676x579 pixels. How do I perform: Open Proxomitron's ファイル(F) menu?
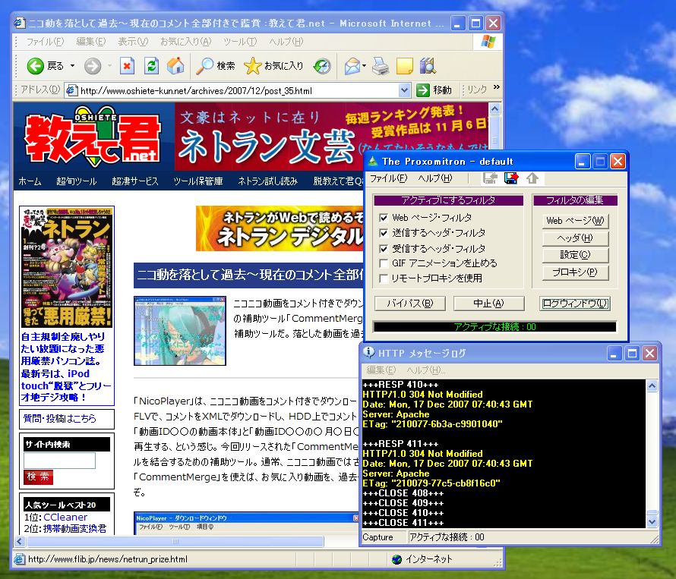coord(388,178)
